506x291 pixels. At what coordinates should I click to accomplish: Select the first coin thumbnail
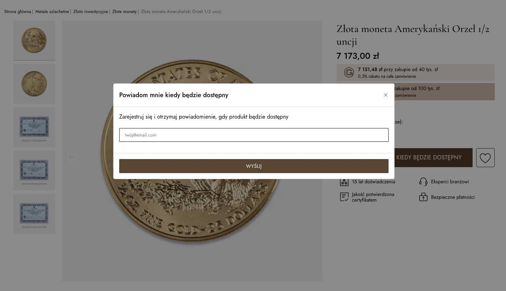[x=34, y=40]
